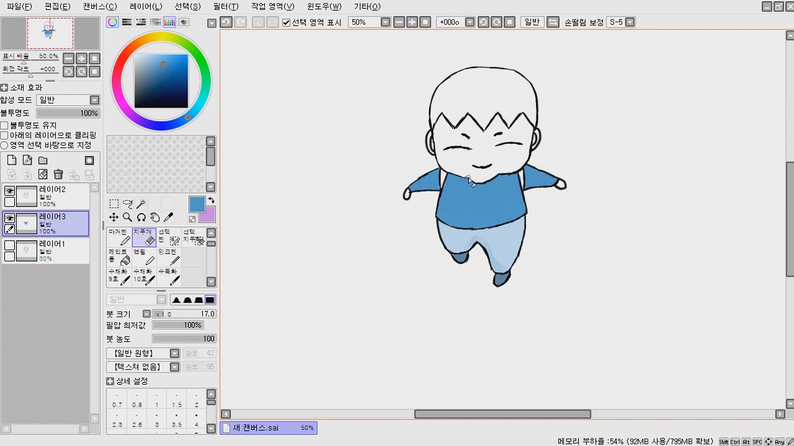Click the undo arrow in toolbar
The height and width of the screenshot is (446, 794).
[x=226, y=22]
